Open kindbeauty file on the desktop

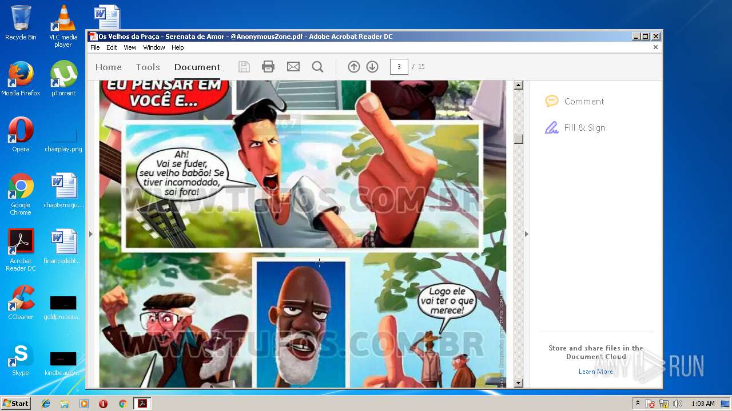click(63, 363)
